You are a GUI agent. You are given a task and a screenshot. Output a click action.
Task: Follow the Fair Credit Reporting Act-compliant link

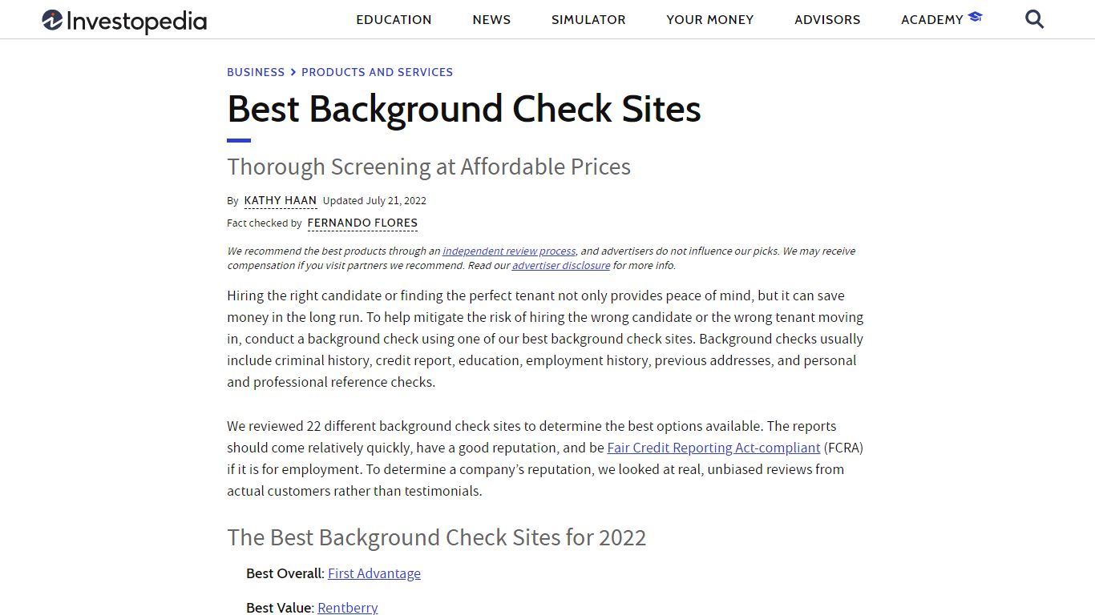click(713, 448)
